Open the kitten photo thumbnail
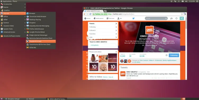This screenshot has width=199, height=100. coord(103,67)
